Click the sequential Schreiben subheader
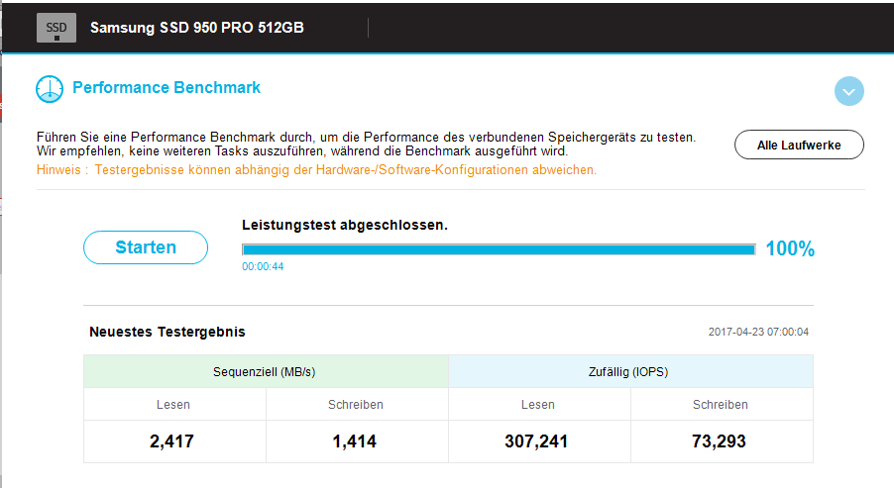This screenshot has height=488, width=894. coord(357,404)
